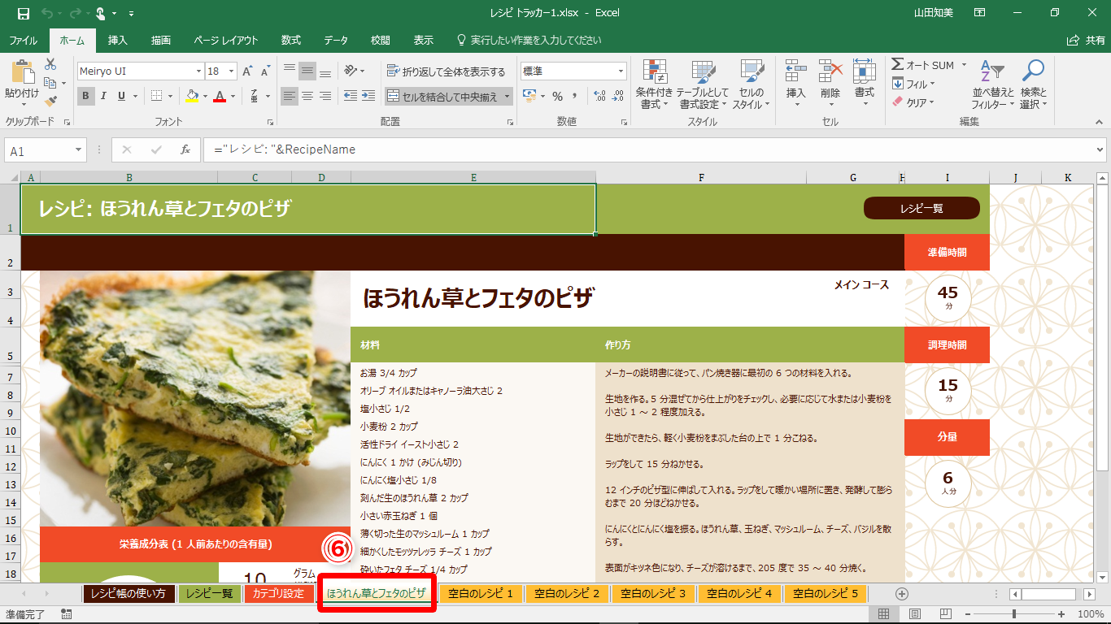The width and height of the screenshot is (1111, 624).
Task: Toggle underline formatting
Action: pos(122,96)
